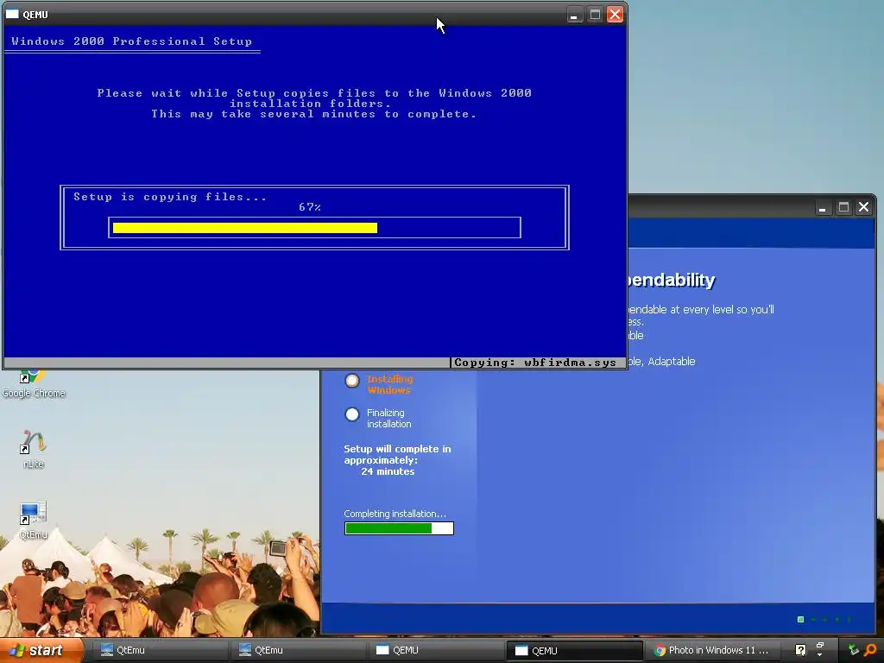Click the question mark help icon in taskbar
Image resolution: width=884 pixels, height=663 pixels.
[800, 650]
